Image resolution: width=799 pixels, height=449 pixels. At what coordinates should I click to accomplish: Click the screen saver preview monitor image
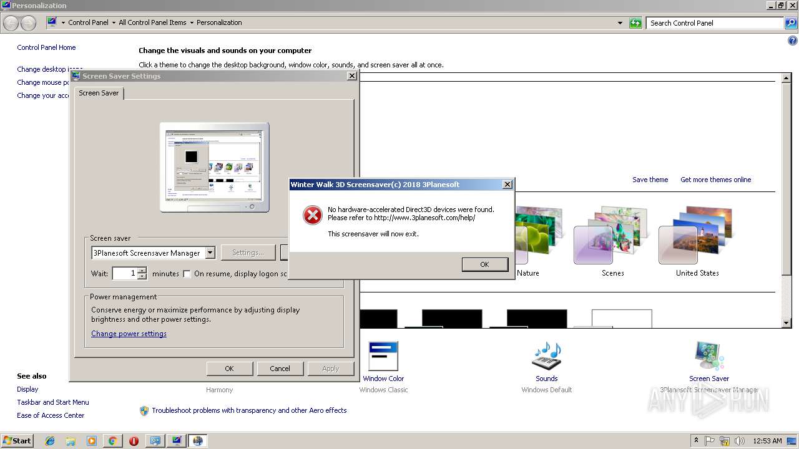point(214,167)
